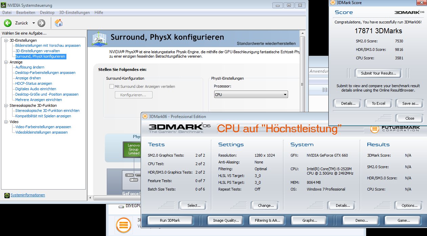Click Submit Your Results button

pyautogui.click(x=378, y=73)
